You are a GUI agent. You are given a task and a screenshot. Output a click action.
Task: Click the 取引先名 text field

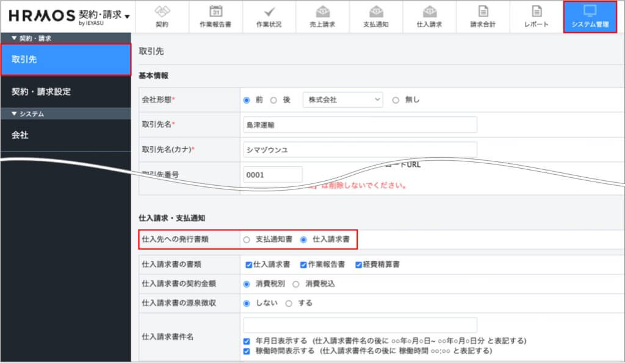pos(359,124)
